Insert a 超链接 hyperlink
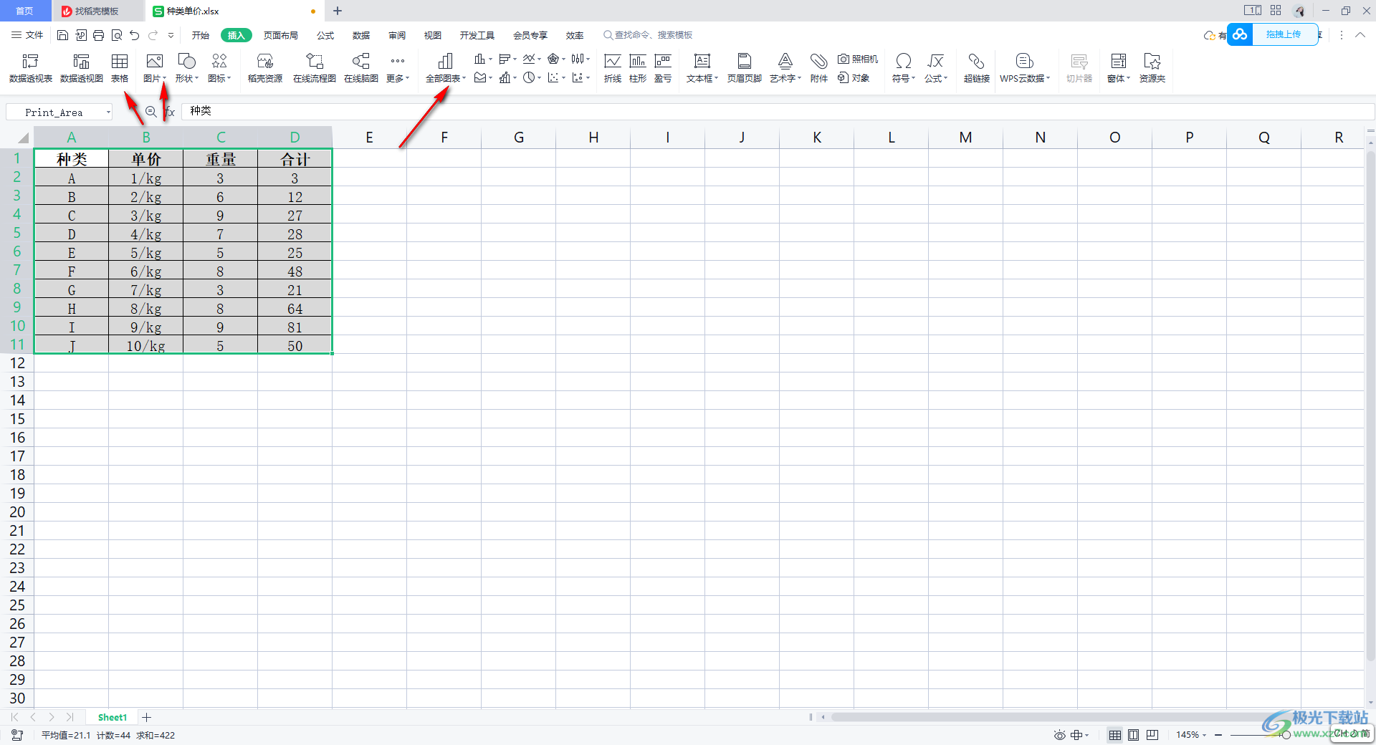1376x745 pixels. 976,68
